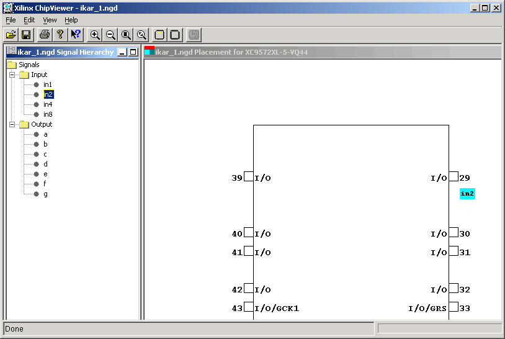The width and height of the screenshot is (505, 339).
Task: Click the cyan in2 pin label
Action: [x=467, y=194]
